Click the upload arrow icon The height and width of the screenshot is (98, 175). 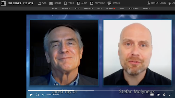click(x=170, y=3)
